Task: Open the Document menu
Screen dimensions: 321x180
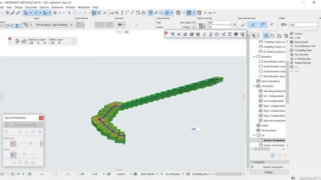Action: coord(31,7)
